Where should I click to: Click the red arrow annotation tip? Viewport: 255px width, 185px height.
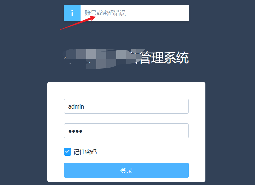(95, 17)
